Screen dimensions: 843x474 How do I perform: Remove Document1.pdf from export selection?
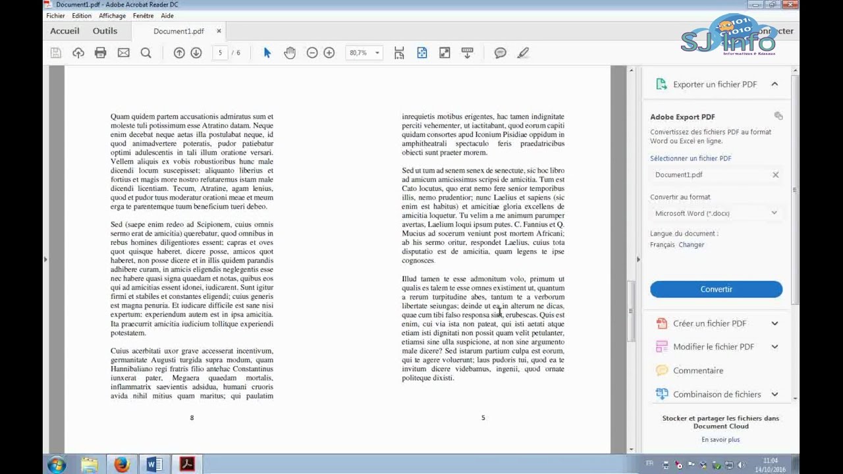tap(775, 174)
